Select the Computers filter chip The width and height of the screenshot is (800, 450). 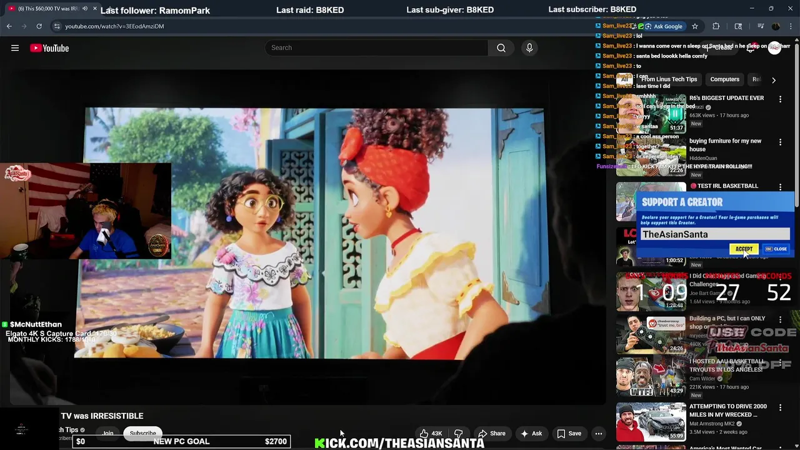coord(725,79)
